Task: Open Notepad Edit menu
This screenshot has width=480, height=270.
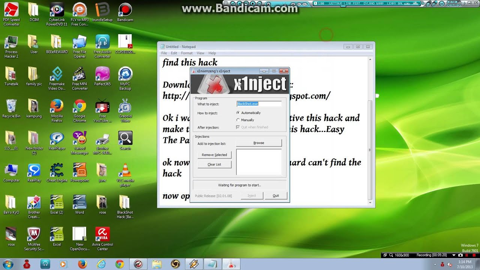Action: point(174,53)
